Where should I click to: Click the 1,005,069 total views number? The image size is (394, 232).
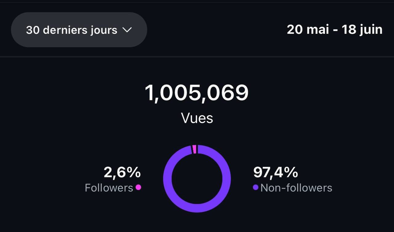point(197,93)
